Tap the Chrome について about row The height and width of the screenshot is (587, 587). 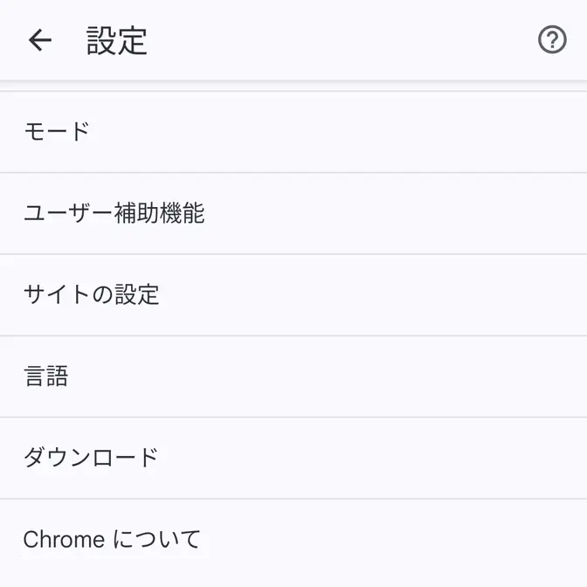pos(112,539)
